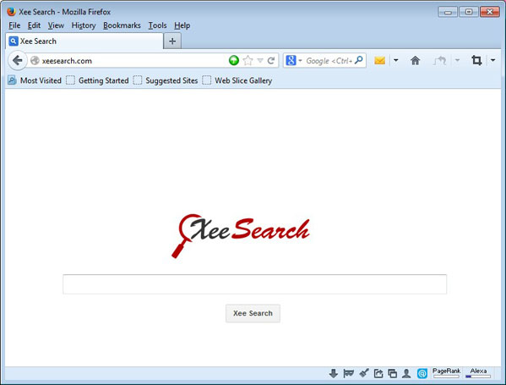Click the flag banner icon in status bar
Screen dimensions: 506x385
(x=349, y=373)
